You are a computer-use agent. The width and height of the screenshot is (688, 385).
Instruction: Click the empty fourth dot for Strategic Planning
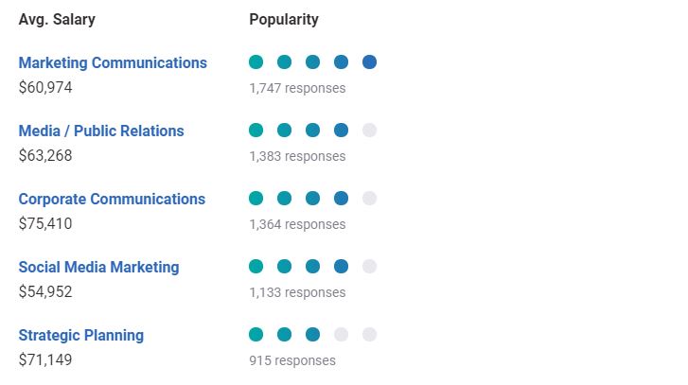[341, 335]
